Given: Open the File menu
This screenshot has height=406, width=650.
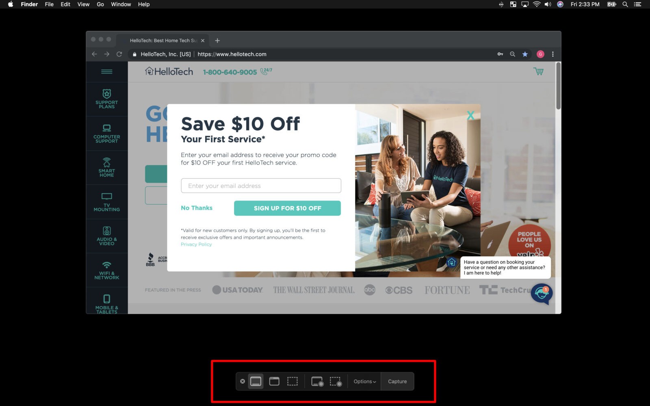Looking at the screenshot, I should 49,4.
